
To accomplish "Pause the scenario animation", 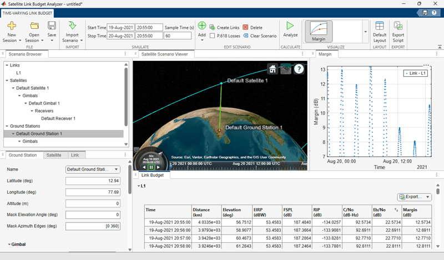I will point(151,167).
